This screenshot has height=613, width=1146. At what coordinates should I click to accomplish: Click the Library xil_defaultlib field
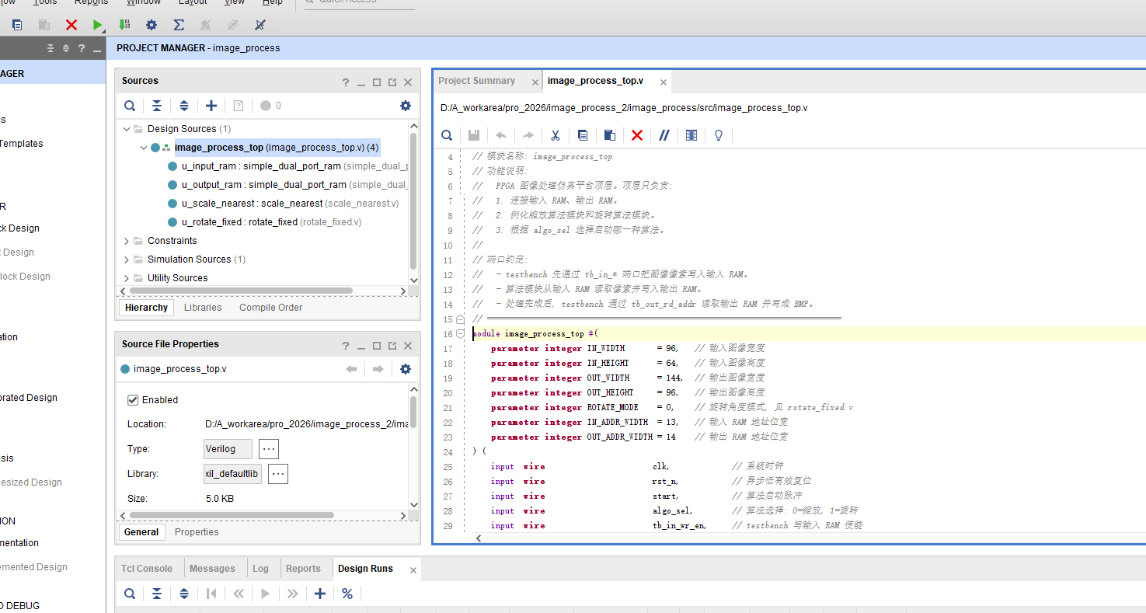[x=232, y=474]
